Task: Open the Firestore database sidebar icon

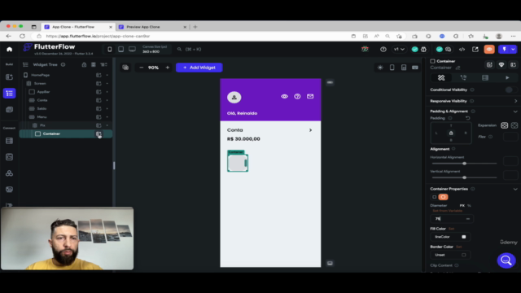Action: point(9,141)
